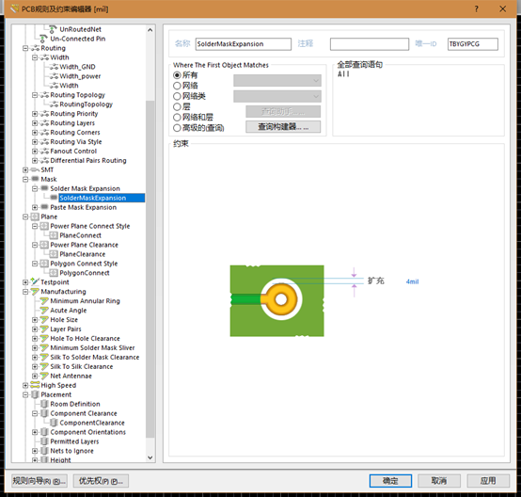
Task: Expand the SMT category node
Action: 25,170
